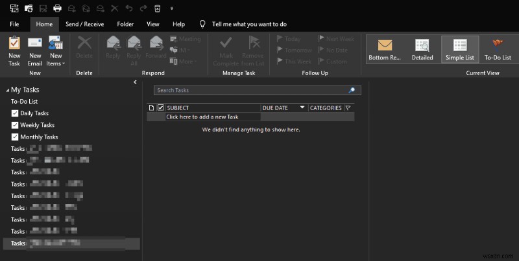This screenshot has width=519, height=261.
Task: Click 'Click here to add a new Task'
Action: (202, 117)
